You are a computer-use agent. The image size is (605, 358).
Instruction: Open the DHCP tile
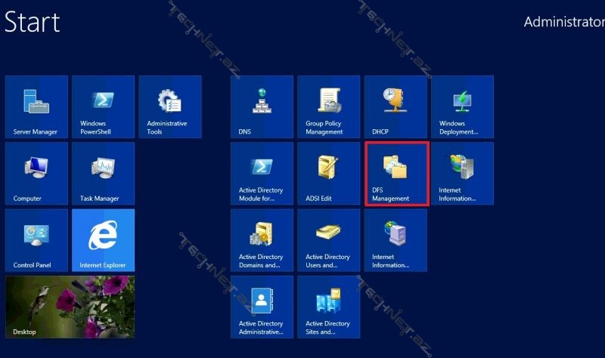[x=396, y=106]
